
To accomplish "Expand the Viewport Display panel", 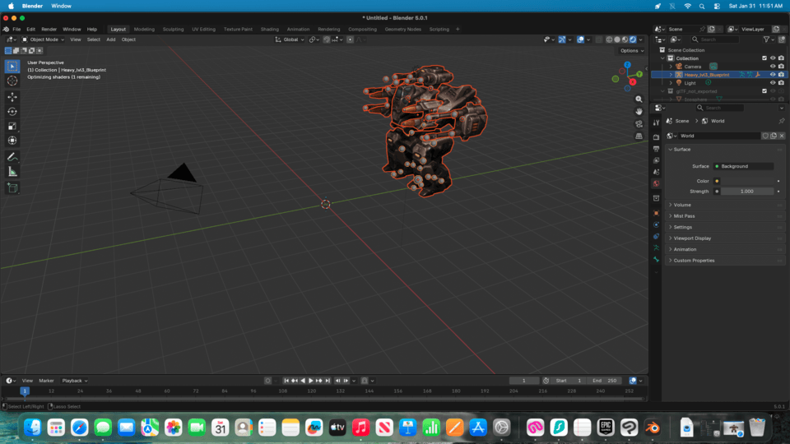I will coord(725,238).
